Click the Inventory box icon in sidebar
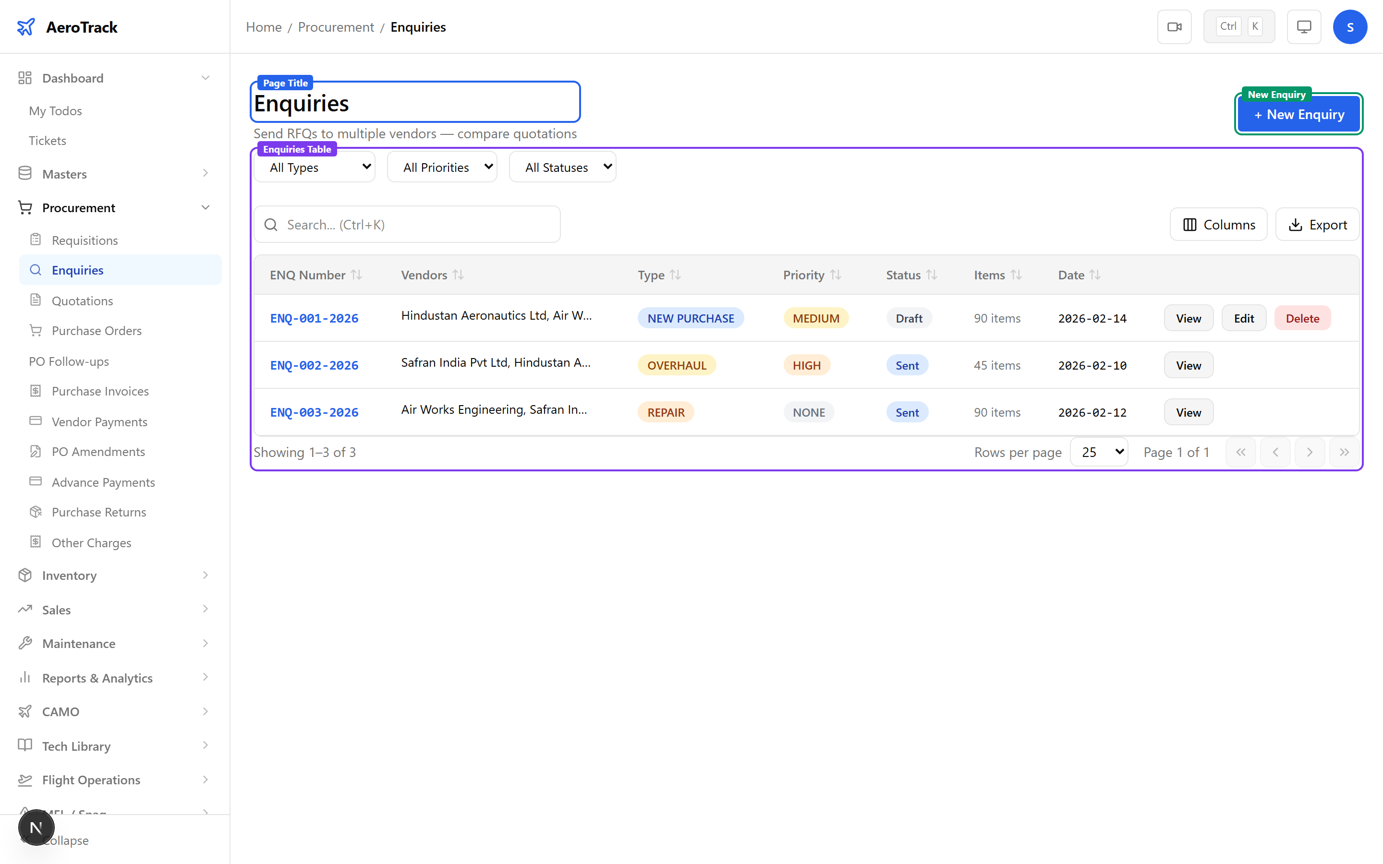This screenshot has width=1383, height=864. [25, 576]
